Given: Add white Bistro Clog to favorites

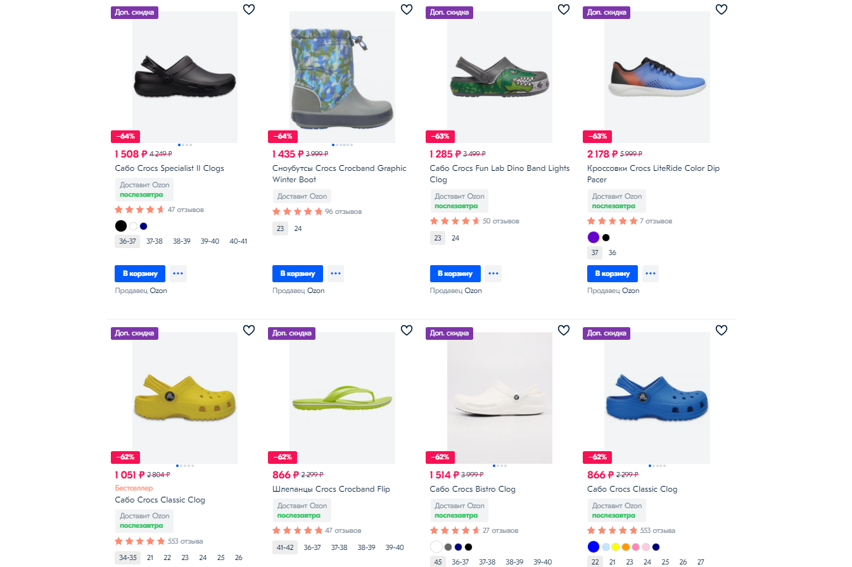Looking at the screenshot, I should point(564,330).
